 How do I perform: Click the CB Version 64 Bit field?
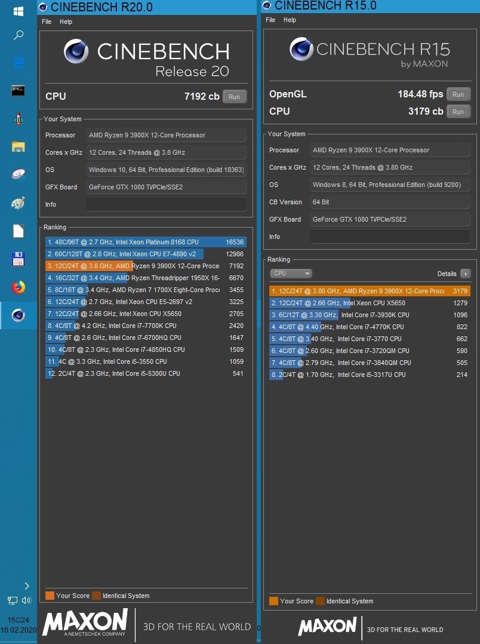[390, 202]
